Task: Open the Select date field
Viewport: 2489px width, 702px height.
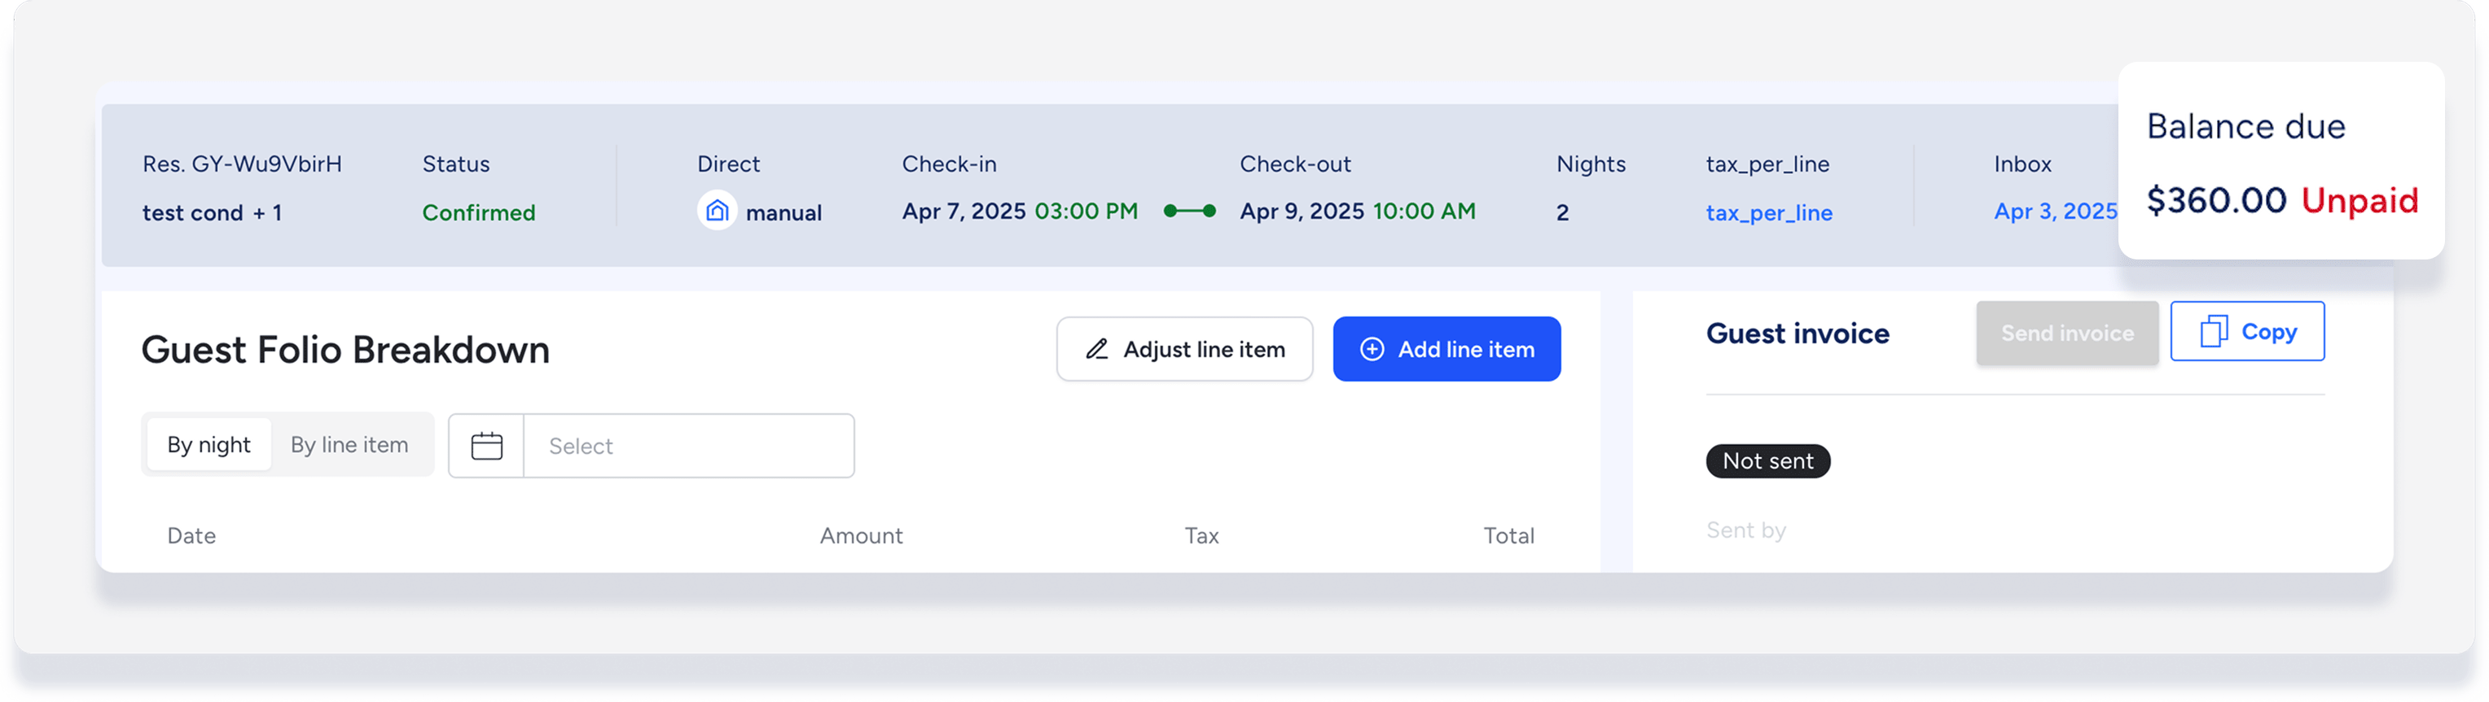Action: pos(688,446)
